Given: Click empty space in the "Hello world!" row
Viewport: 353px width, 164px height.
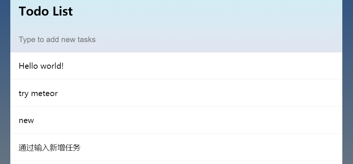Looking at the screenshot, I should pyautogui.click(x=203, y=66).
